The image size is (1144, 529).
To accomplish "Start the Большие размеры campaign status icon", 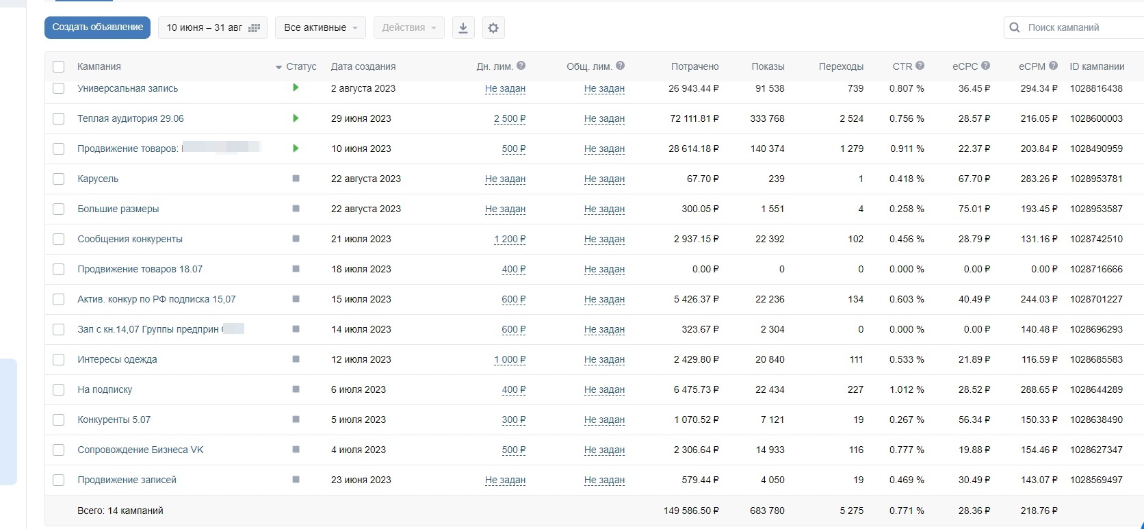I will [x=296, y=208].
